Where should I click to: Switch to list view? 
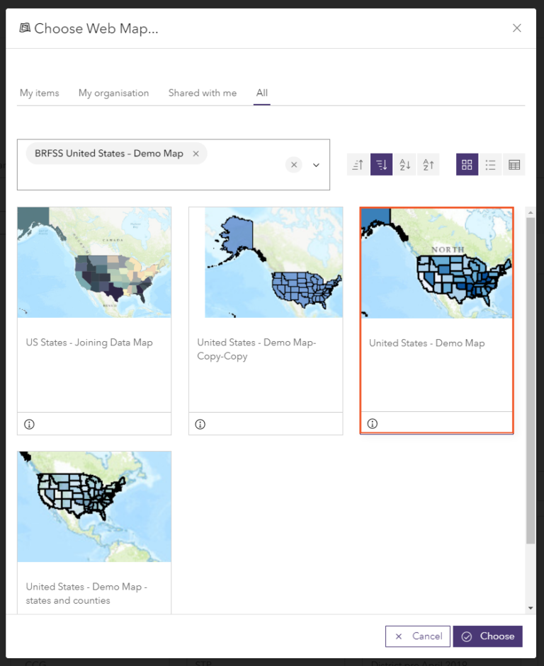490,164
